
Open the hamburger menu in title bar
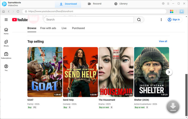coord(168,4)
